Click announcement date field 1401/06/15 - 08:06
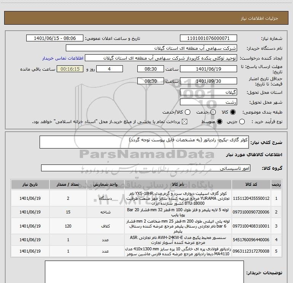 coord(55,38)
